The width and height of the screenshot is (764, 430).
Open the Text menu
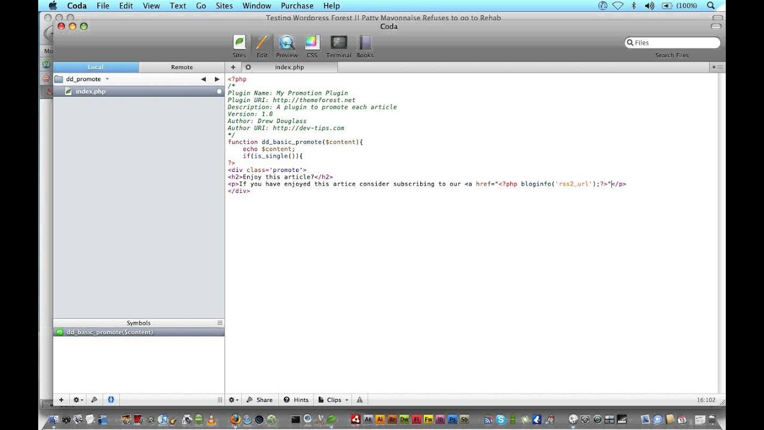click(x=178, y=5)
